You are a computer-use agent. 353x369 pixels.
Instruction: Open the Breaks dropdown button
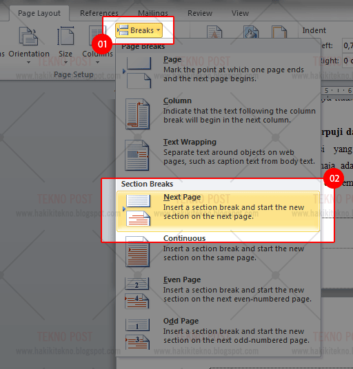139,30
